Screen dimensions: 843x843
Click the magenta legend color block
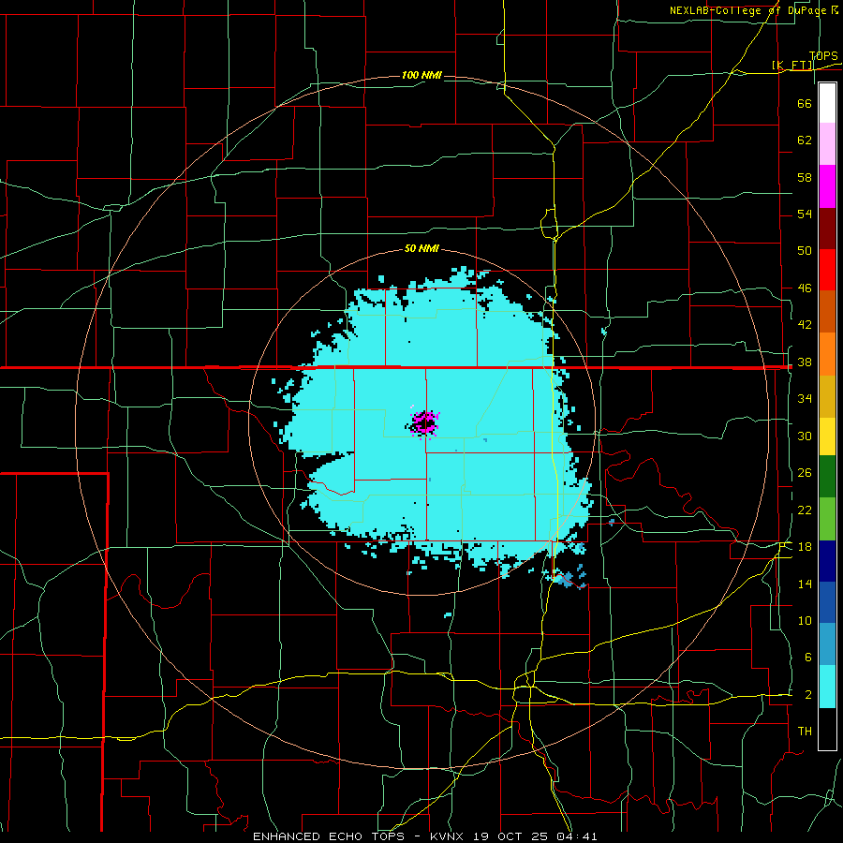coord(827,186)
